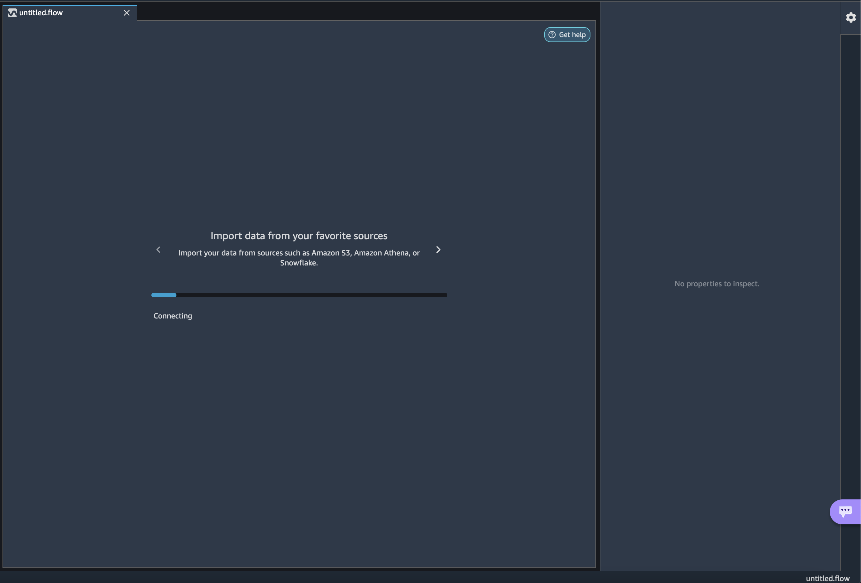
Task: Select the untitled.flow tab label
Action: coord(41,13)
